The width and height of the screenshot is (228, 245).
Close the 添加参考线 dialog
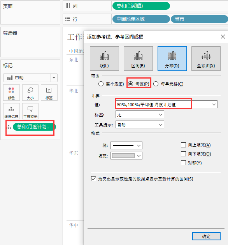(223, 37)
